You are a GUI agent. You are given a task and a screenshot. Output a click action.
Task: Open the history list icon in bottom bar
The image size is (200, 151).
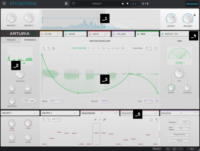(x=174, y=149)
